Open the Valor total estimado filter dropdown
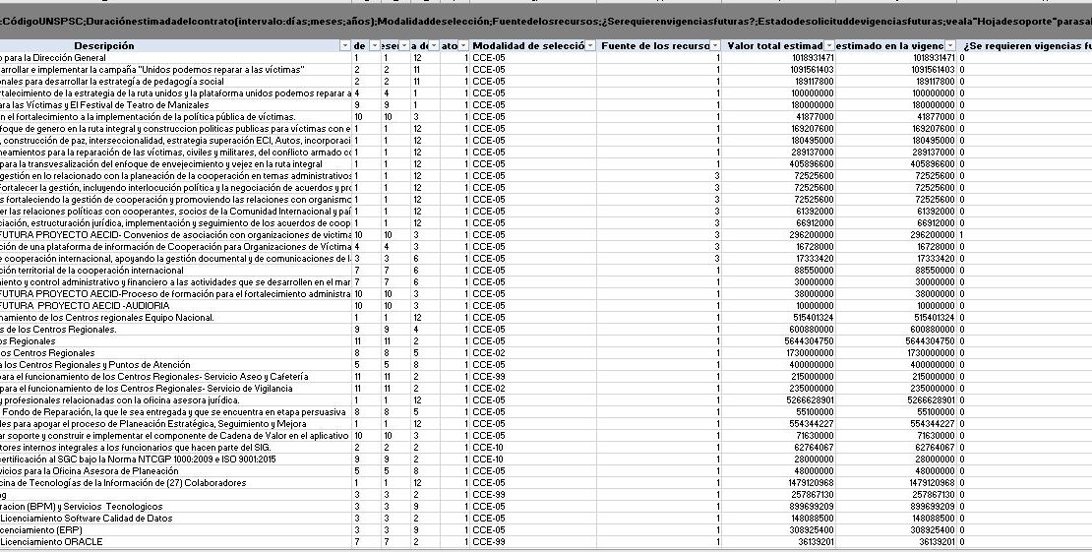This screenshot has height=552, width=1092. click(x=830, y=46)
